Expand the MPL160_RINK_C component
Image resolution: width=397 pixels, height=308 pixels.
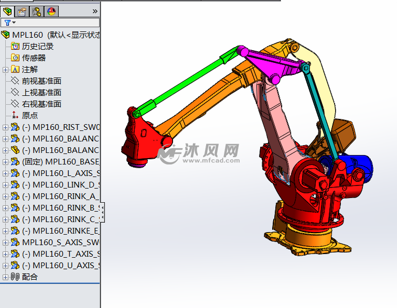pyautogui.click(x=5, y=219)
